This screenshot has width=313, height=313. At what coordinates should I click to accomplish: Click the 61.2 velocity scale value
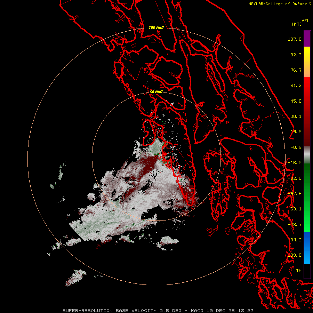[x=296, y=86]
